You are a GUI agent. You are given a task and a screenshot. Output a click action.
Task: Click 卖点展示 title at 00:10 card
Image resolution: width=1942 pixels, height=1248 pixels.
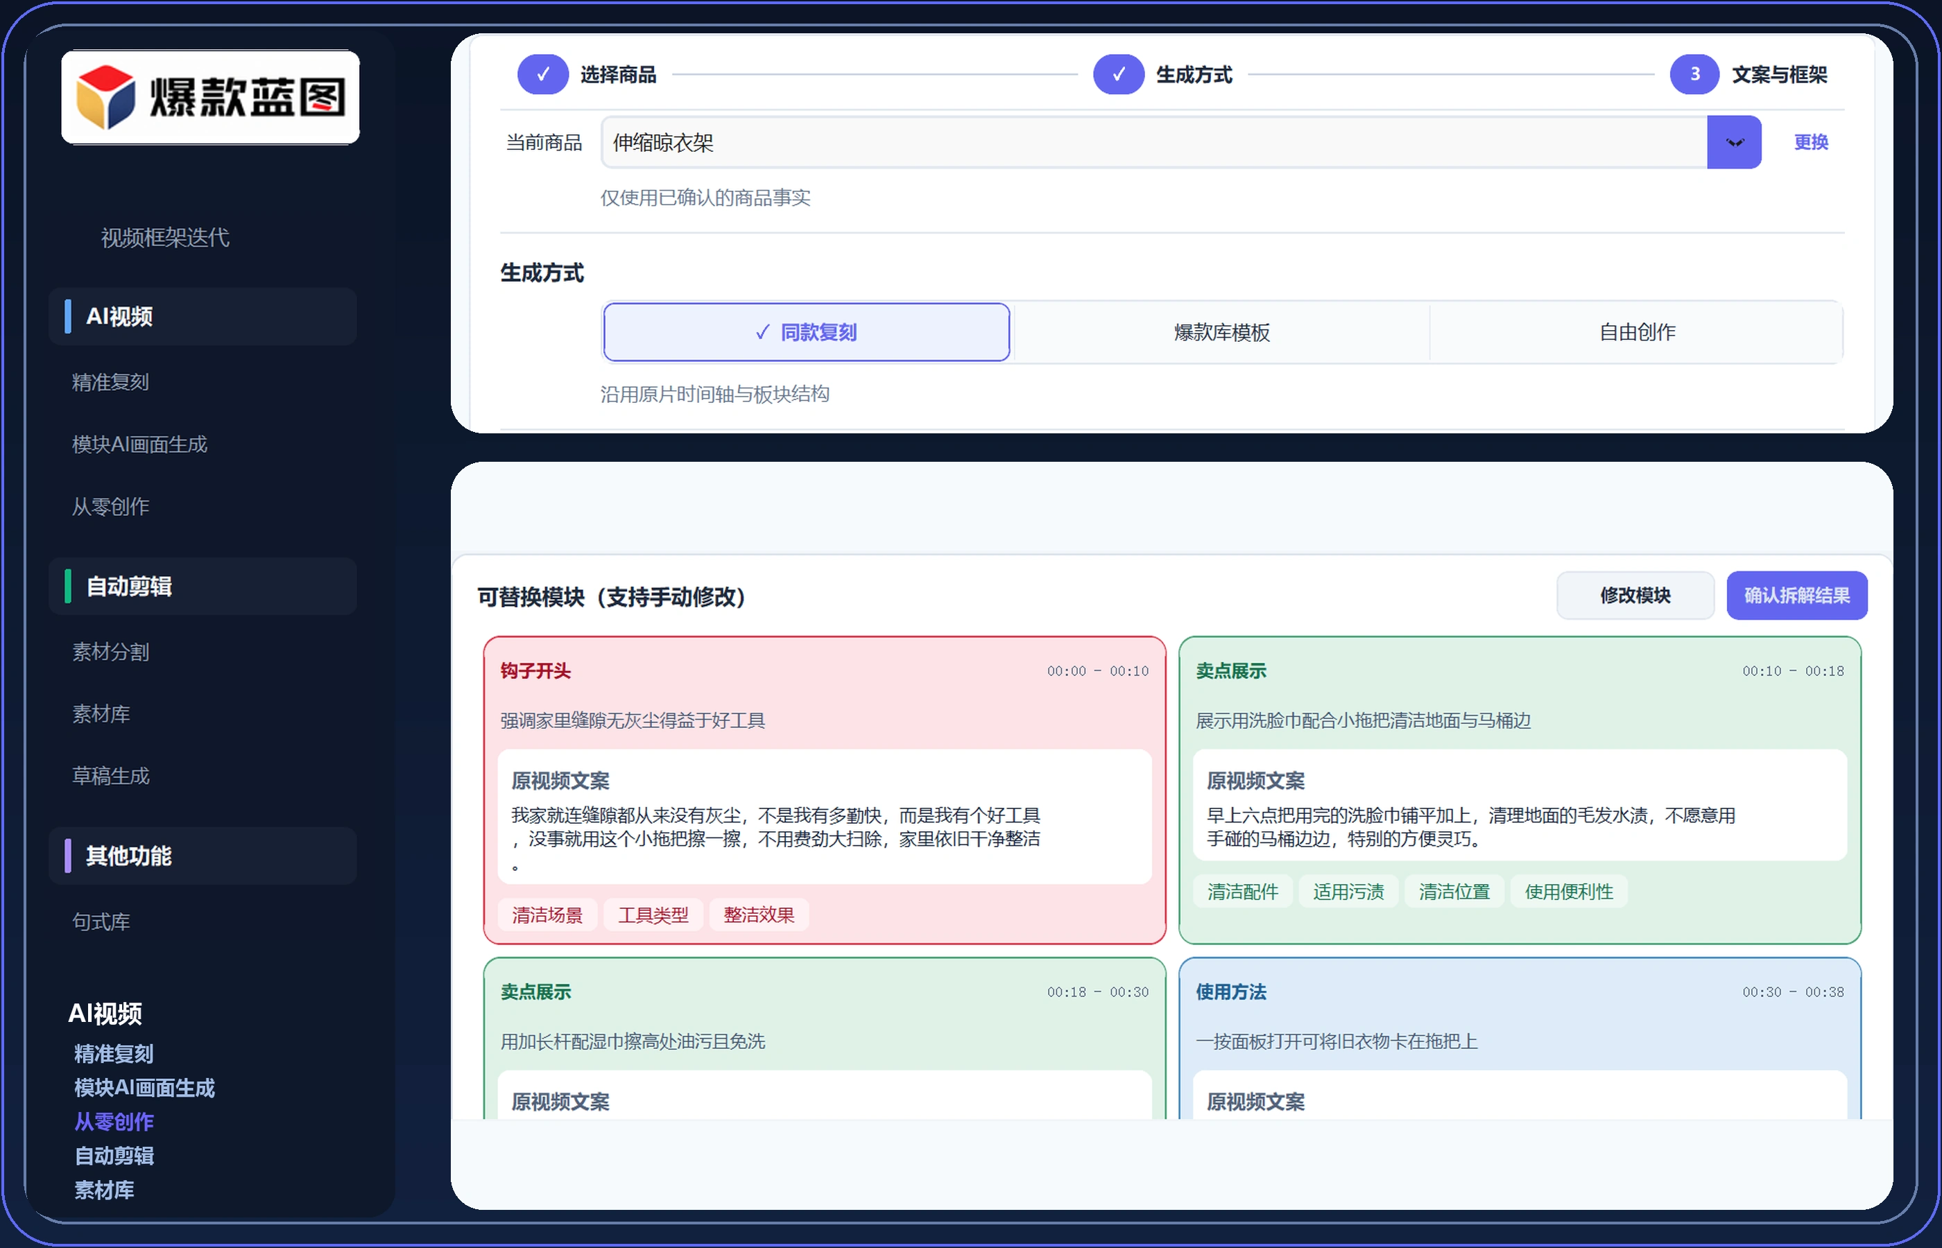coord(1230,671)
